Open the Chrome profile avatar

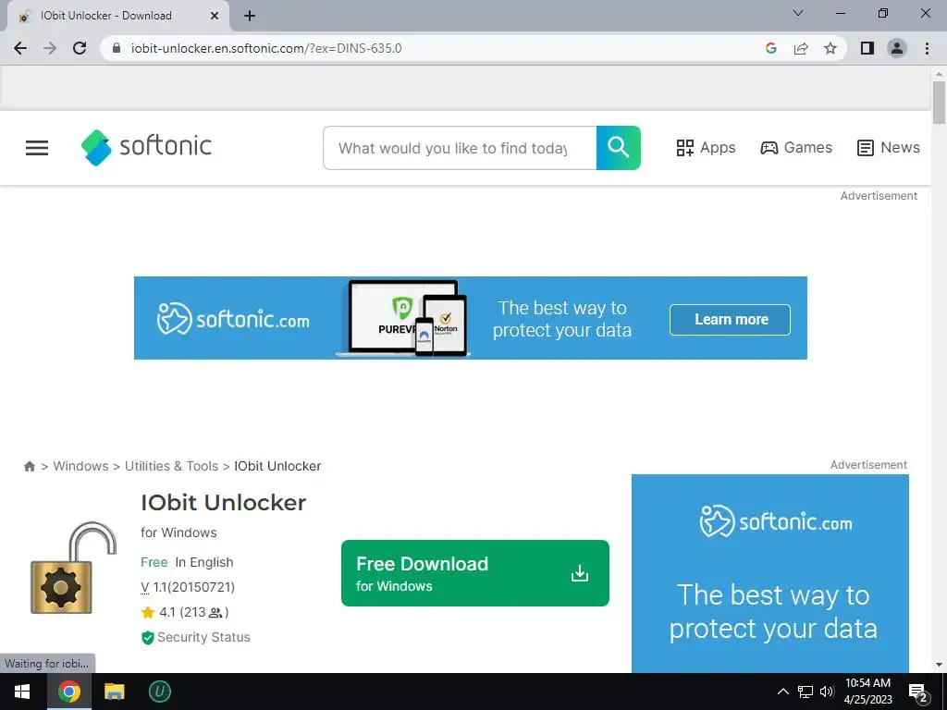point(897,48)
